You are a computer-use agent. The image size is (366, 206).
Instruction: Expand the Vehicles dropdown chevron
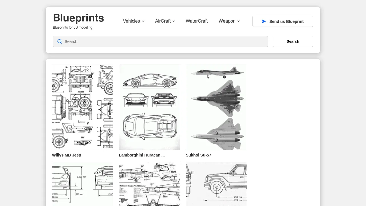143,21
